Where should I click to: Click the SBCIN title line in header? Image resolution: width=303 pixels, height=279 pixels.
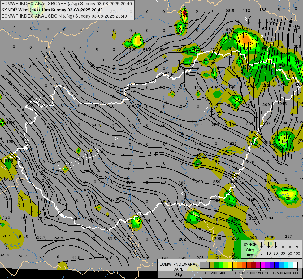coord(64,16)
